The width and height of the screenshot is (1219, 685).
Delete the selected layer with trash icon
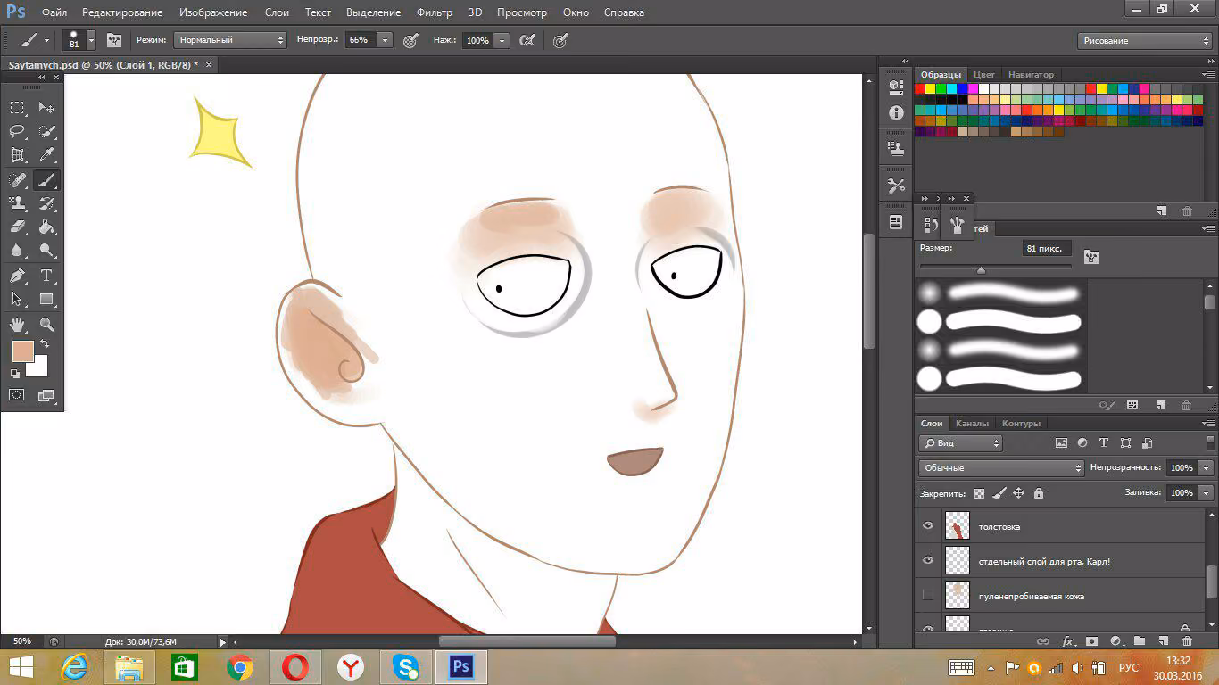[1187, 641]
